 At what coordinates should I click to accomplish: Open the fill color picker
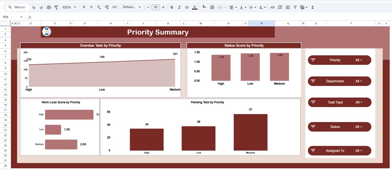(x=204, y=7)
